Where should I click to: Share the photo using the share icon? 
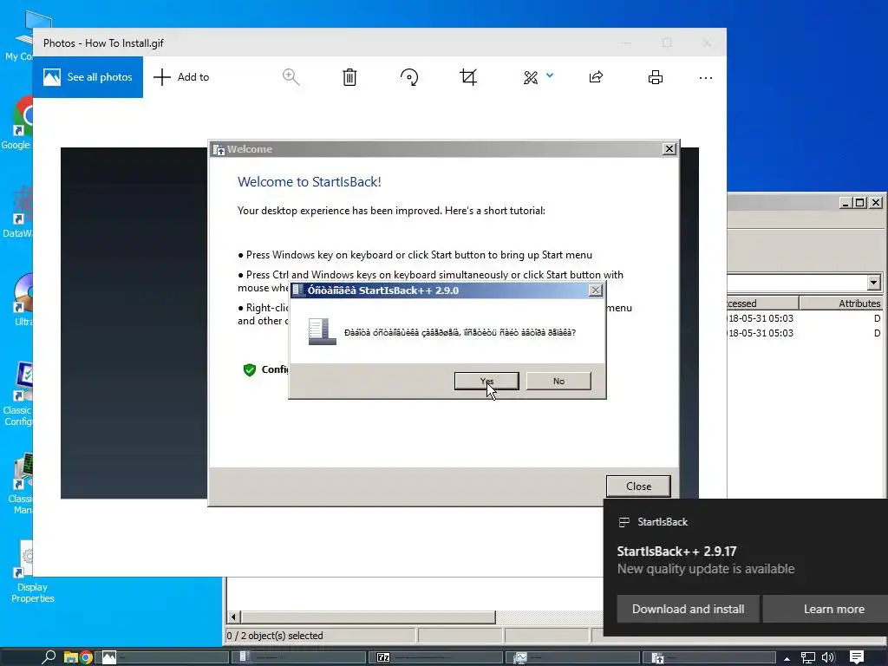click(x=596, y=77)
